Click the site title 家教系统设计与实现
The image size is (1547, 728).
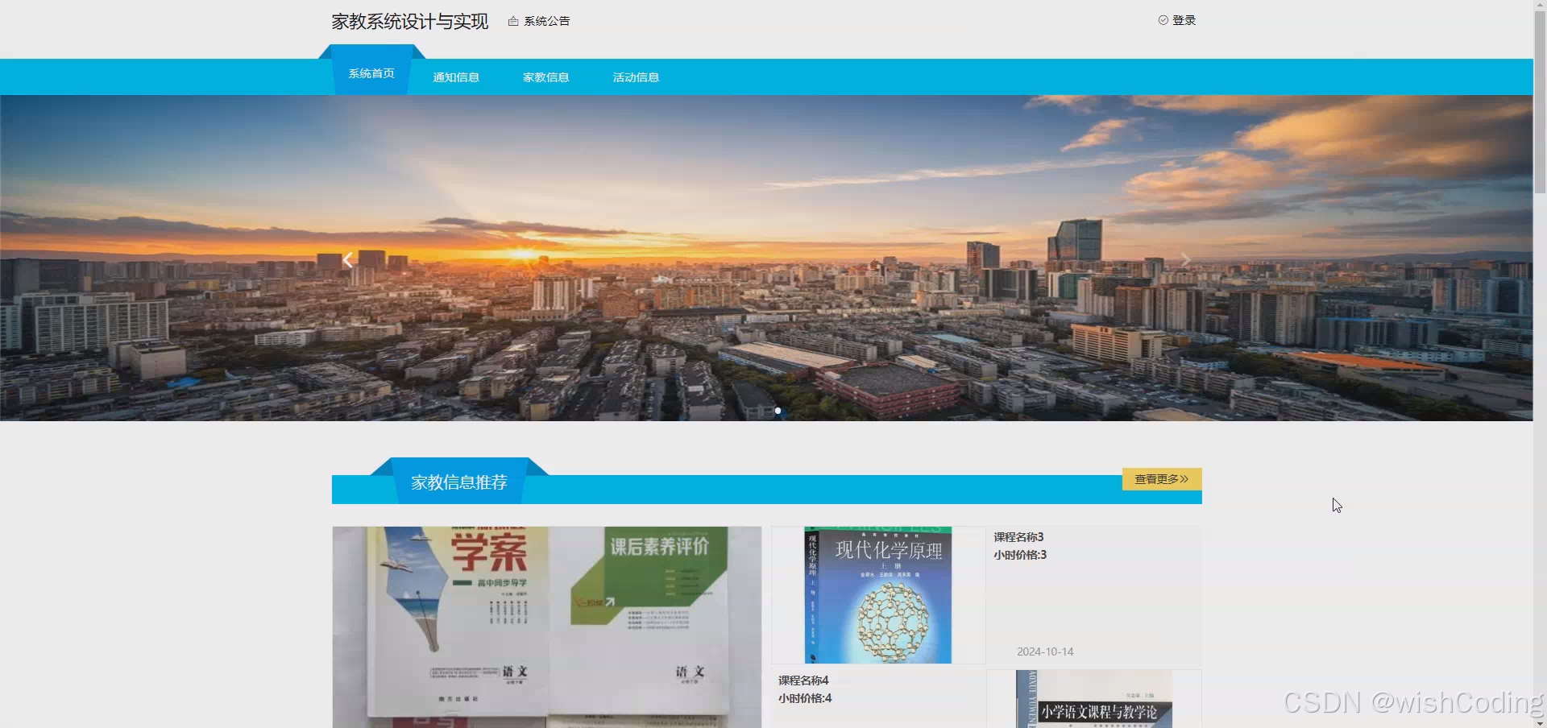(x=409, y=21)
